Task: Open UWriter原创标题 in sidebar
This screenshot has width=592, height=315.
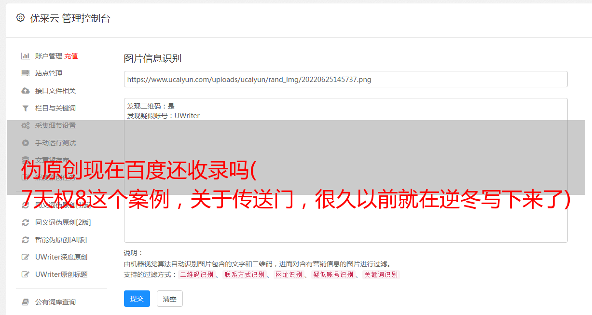Action: [x=61, y=274]
